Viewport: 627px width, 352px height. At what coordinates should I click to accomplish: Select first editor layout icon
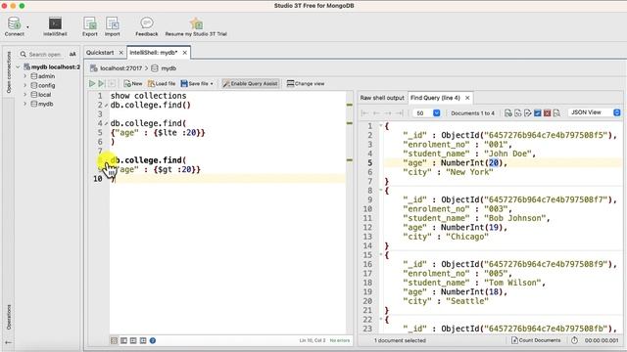click(115, 340)
